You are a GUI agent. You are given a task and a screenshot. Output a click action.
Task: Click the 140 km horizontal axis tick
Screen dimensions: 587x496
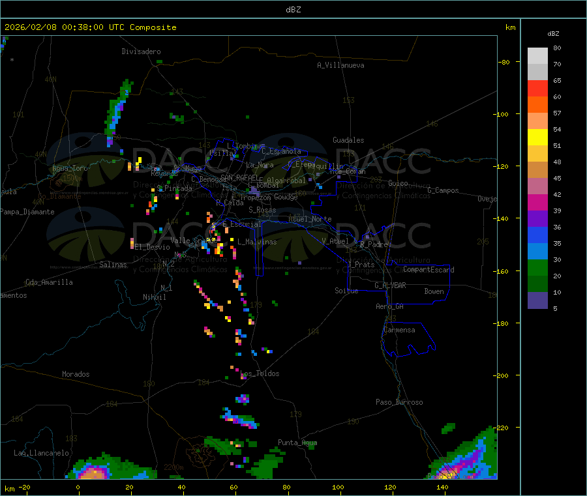coord(442,487)
